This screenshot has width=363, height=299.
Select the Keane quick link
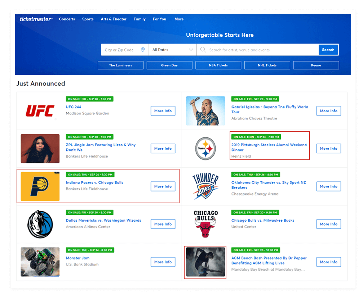316,65
